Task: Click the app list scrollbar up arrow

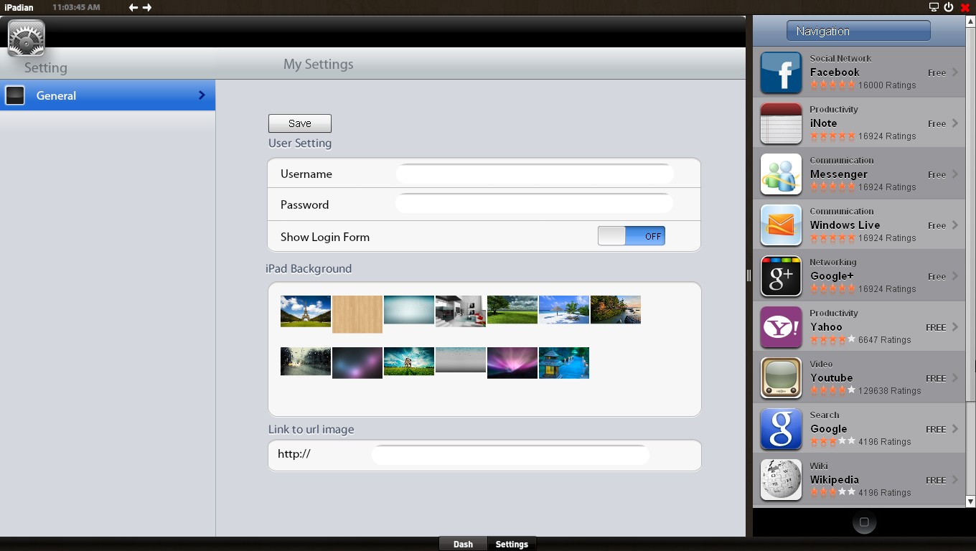Action: [970, 22]
